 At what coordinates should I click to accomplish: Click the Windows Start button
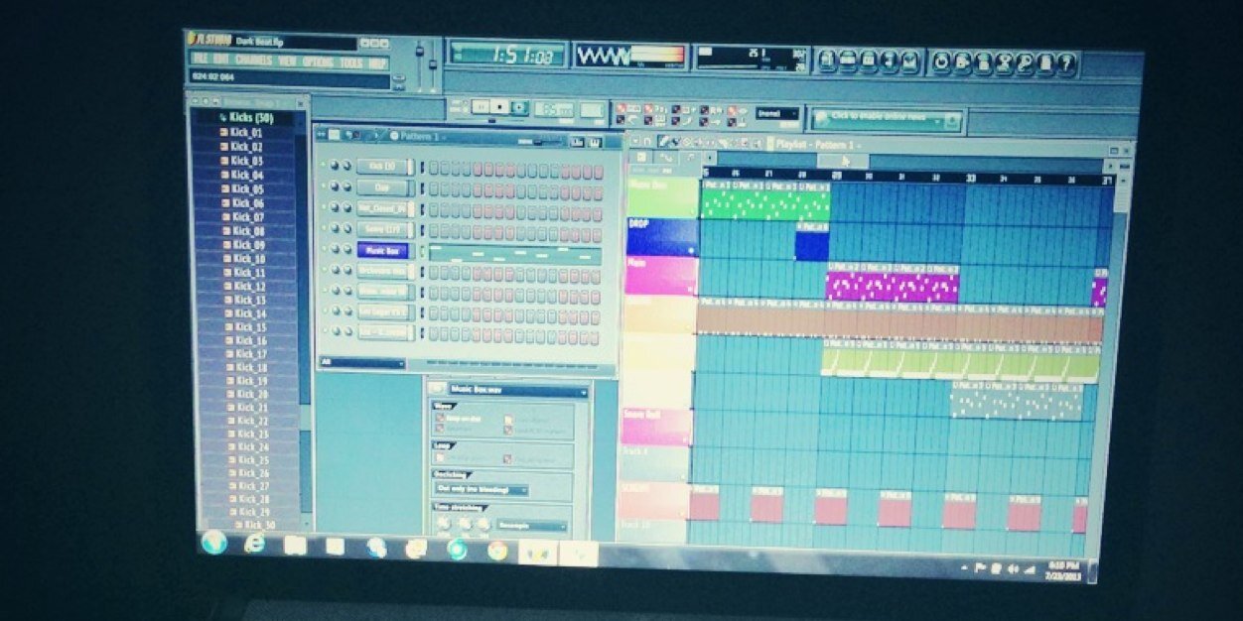tap(214, 542)
